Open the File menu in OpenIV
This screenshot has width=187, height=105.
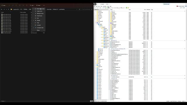(x=95, y=6)
